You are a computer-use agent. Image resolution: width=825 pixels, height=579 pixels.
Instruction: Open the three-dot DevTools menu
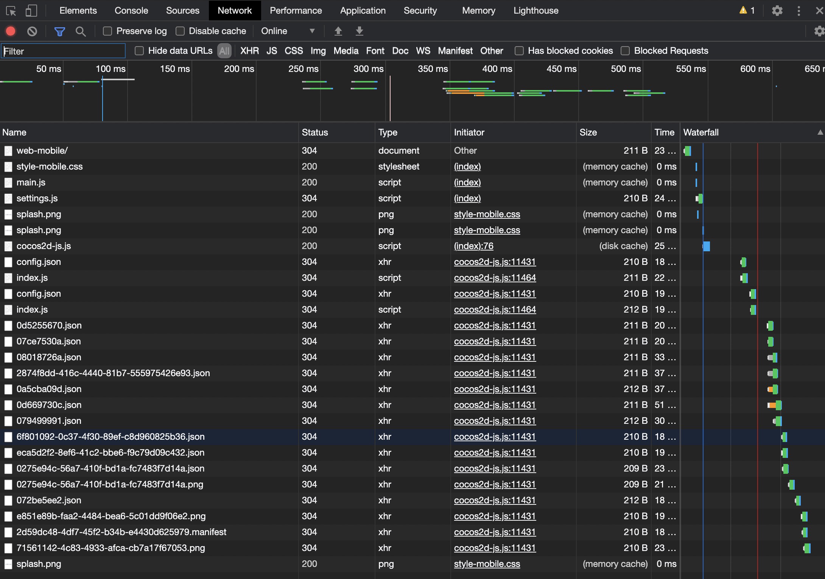coord(799,11)
